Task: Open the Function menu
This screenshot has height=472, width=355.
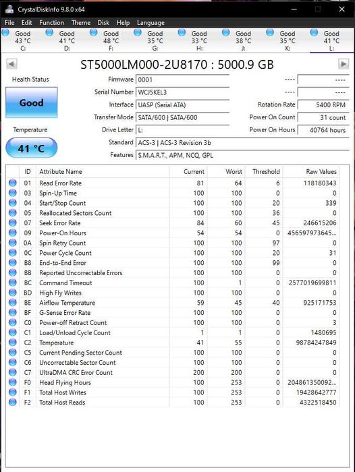Action: [51, 22]
